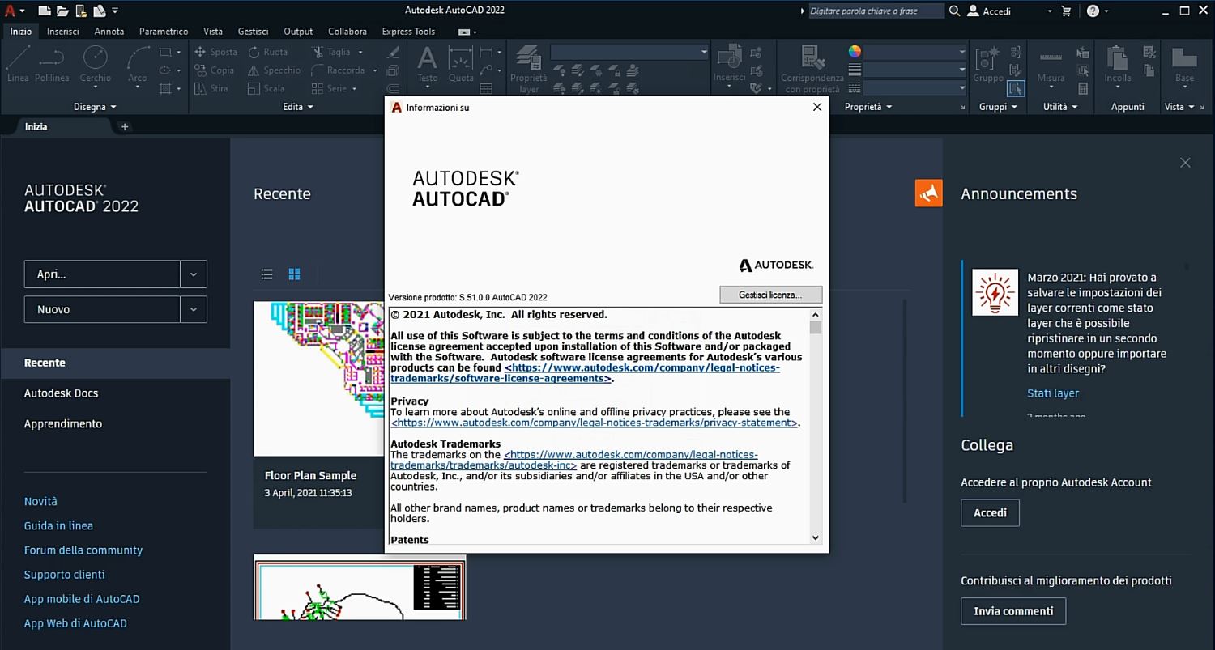The width and height of the screenshot is (1215, 650).
Task: Select the Polilinea tool
Action: (x=52, y=63)
